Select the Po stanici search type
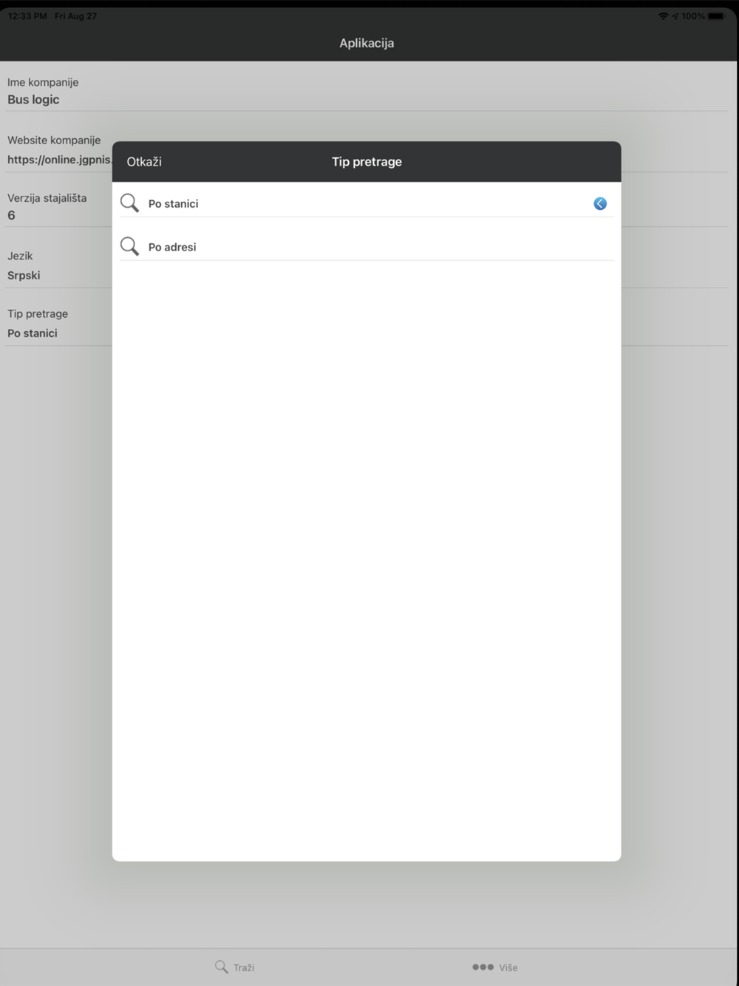The width and height of the screenshot is (739, 986). pyautogui.click(x=367, y=203)
